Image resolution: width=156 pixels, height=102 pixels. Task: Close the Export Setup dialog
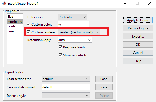click(150, 3)
